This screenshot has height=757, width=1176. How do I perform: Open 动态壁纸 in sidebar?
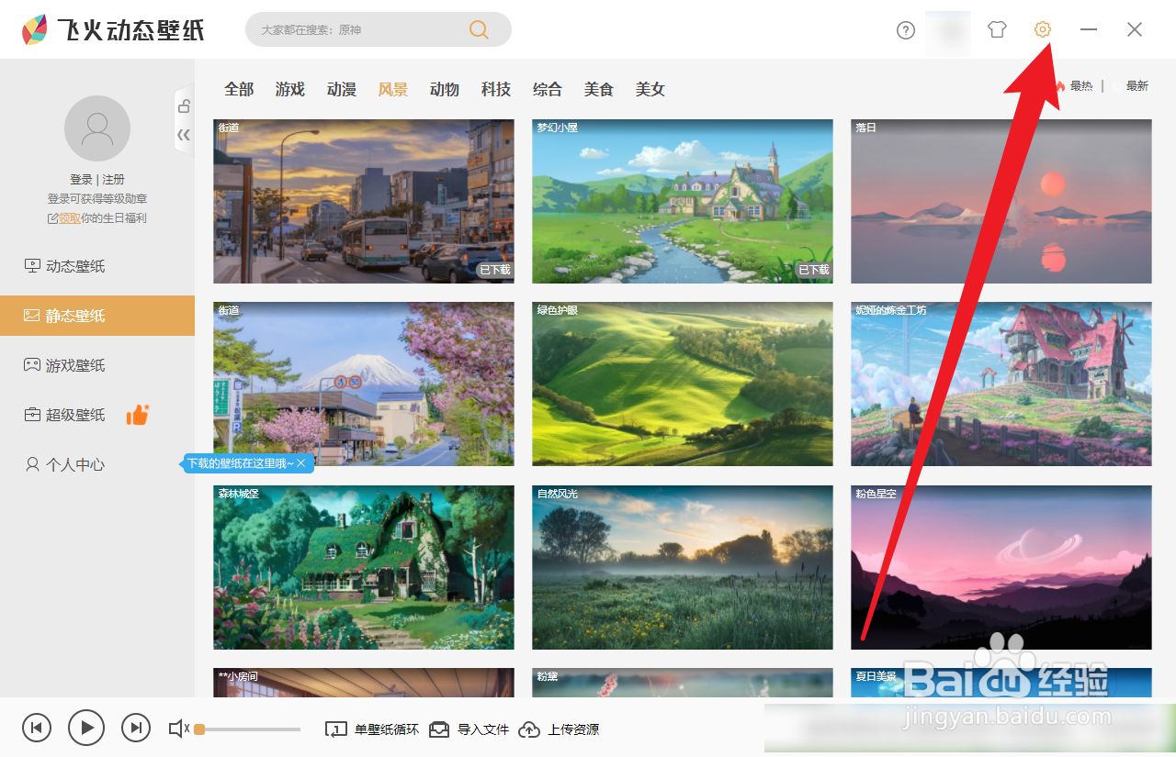click(x=97, y=266)
